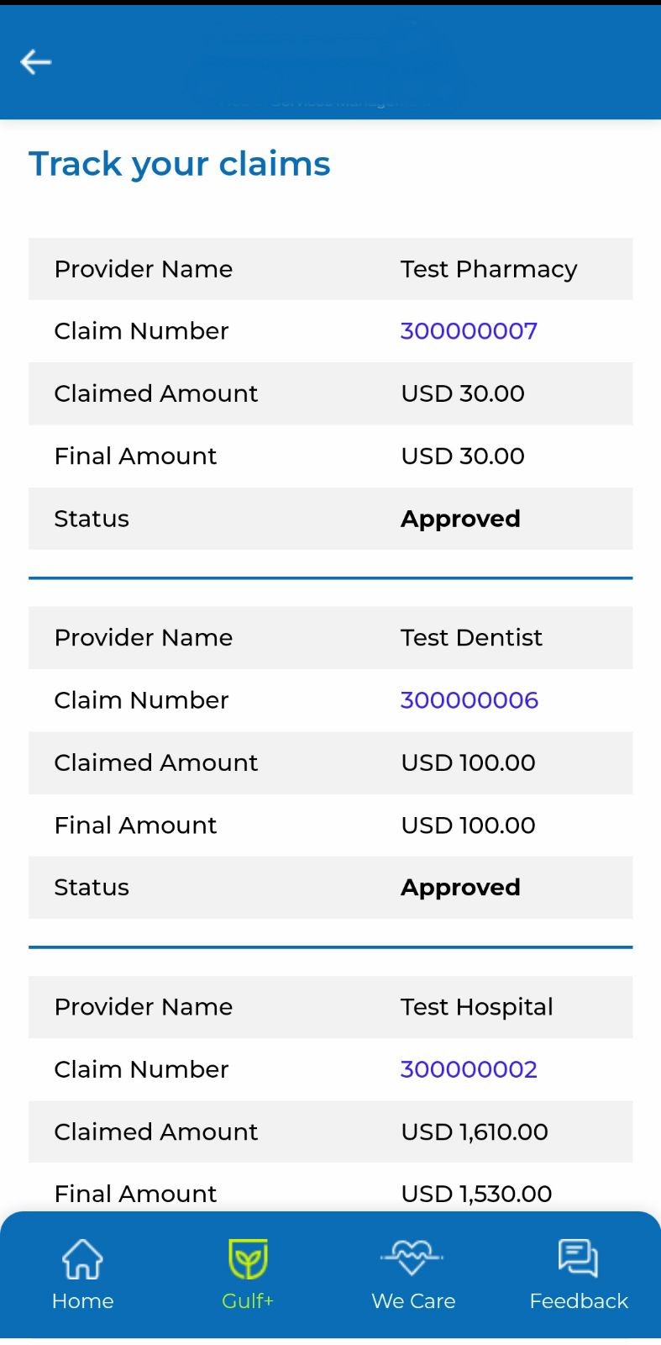This screenshot has width=661, height=1345.
Task: Open claim number 300000006
Action: pyautogui.click(x=469, y=700)
